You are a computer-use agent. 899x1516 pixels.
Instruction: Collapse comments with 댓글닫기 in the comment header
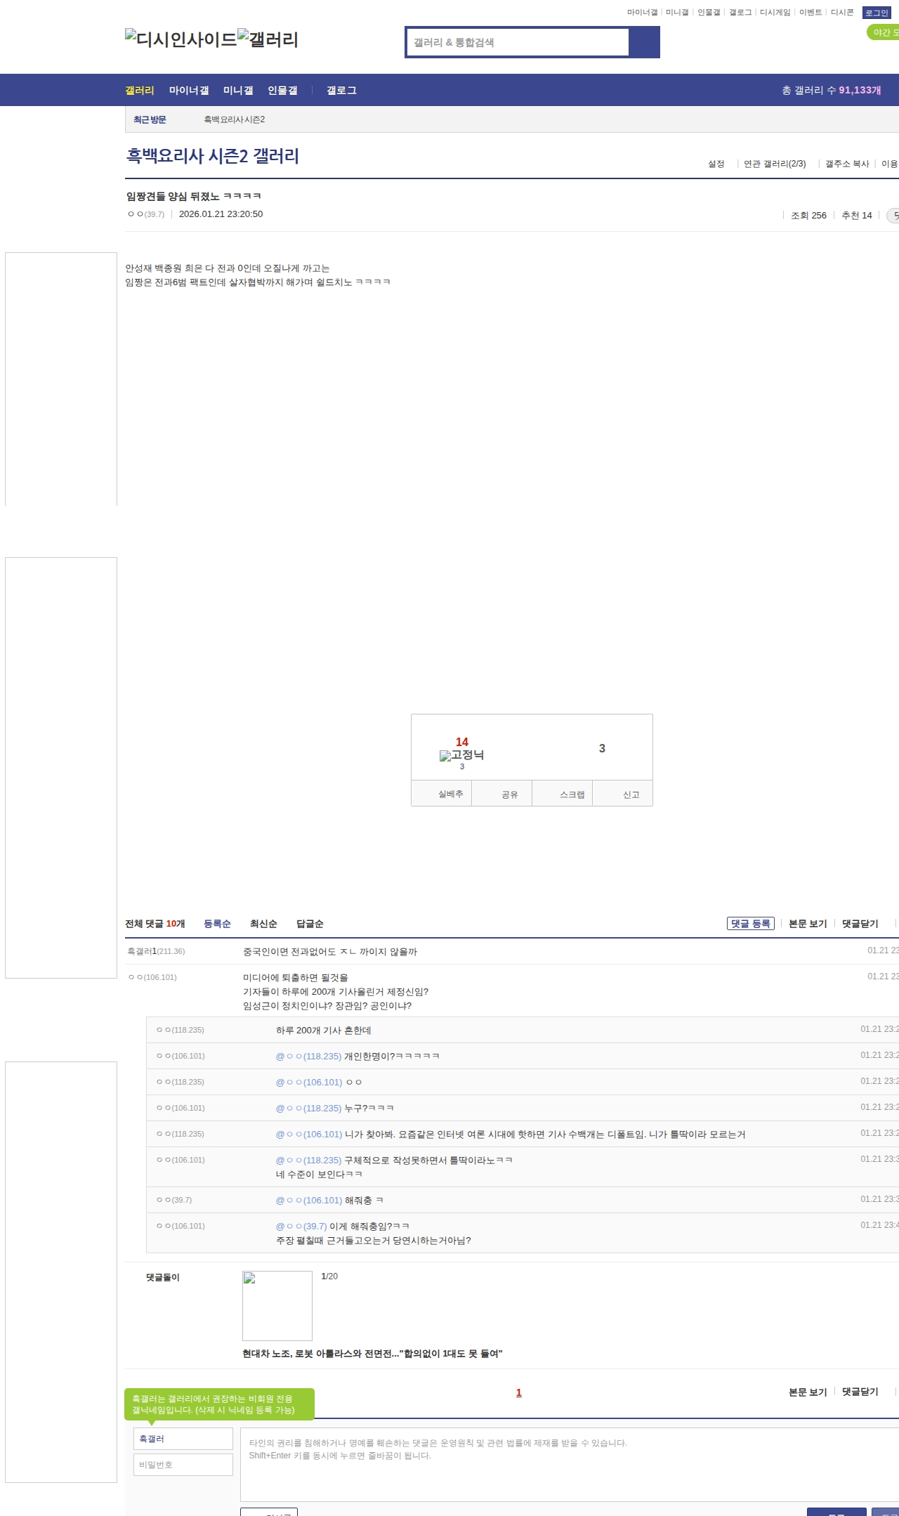pyautogui.click(x=860, y=924)
